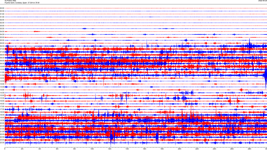Viewport: 267px width, 150px height.
Task: Select the 09:30 trace time label
Action: (x=2, y=64)
